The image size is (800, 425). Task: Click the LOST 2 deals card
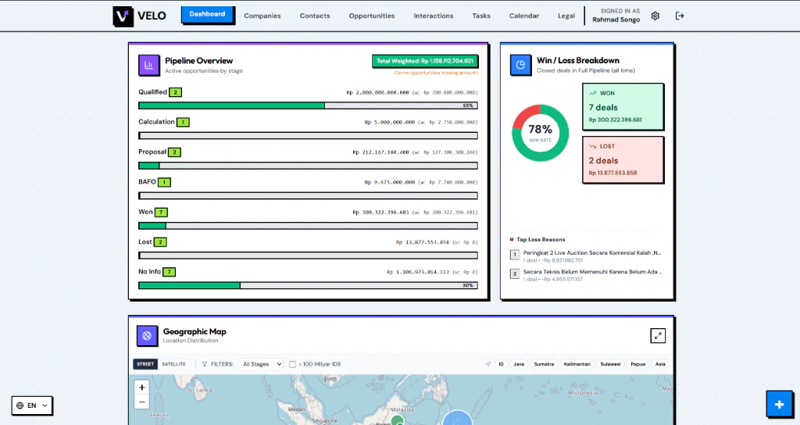click(x=623, y=159)
